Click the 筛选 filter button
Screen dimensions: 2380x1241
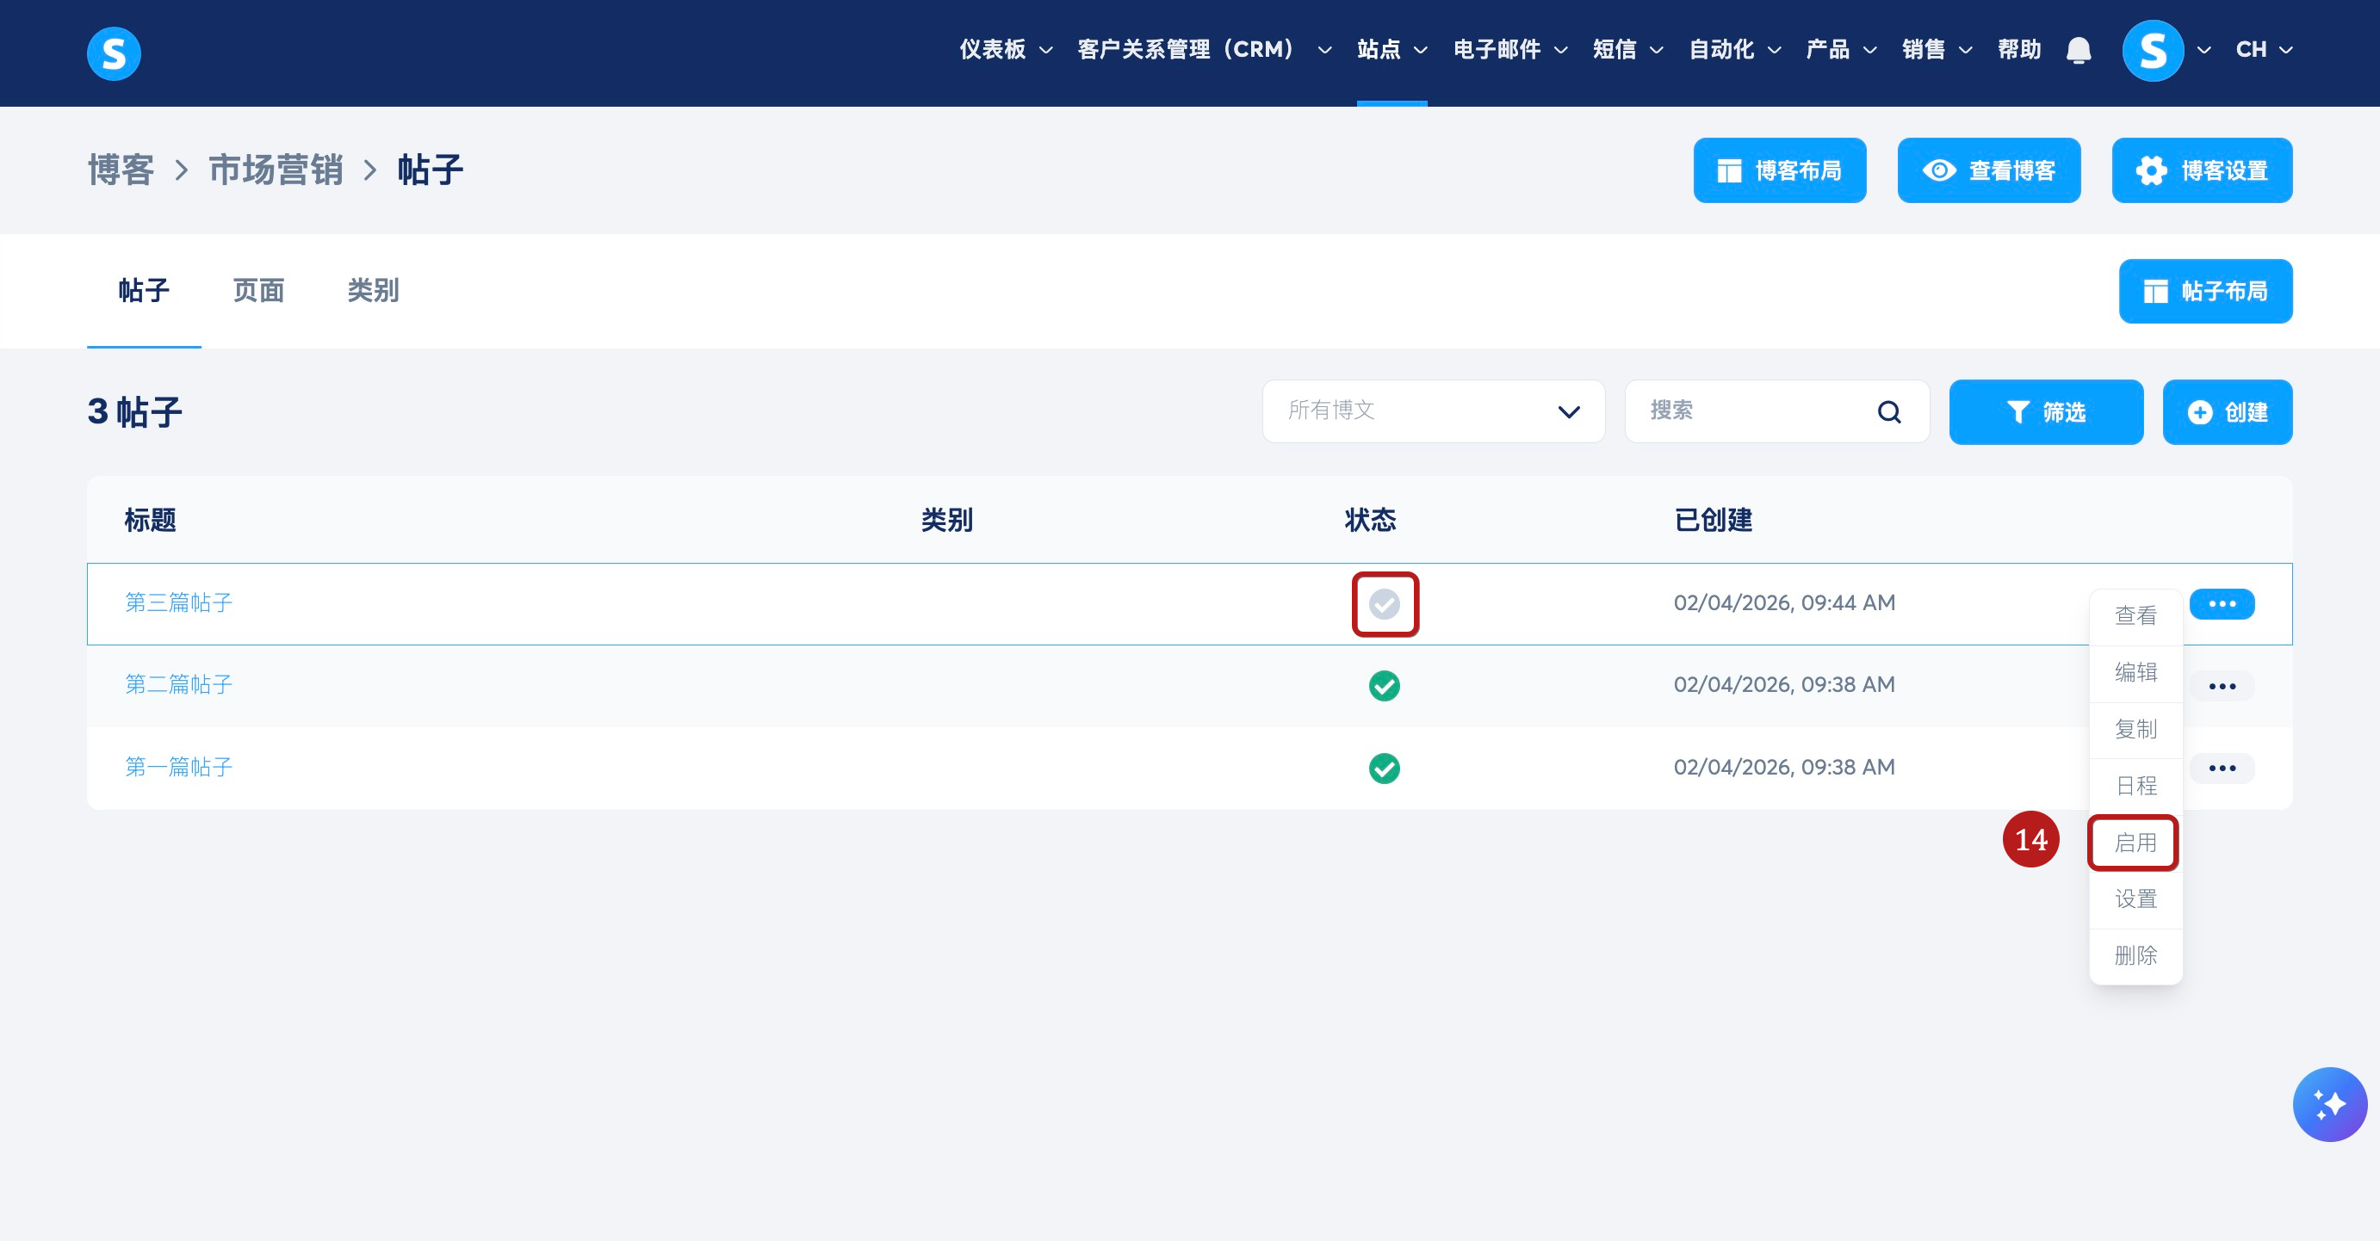(2046, 412)
